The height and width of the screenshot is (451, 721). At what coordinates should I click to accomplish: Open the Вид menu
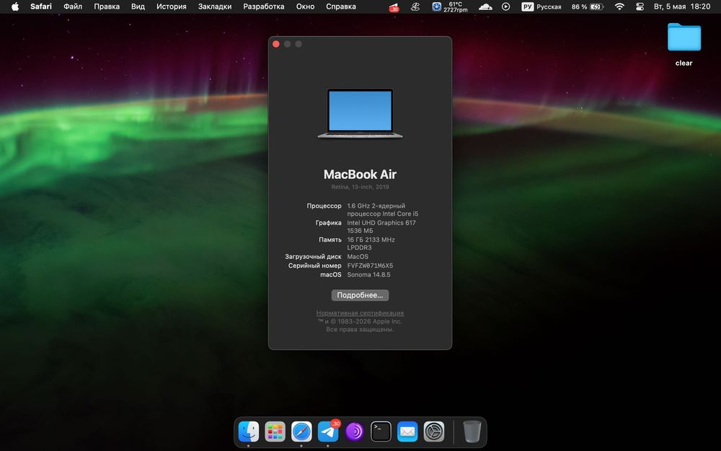[x=138, y=6]
